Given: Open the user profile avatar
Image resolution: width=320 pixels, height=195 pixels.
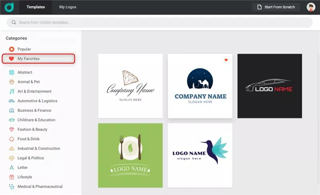Looking at the screenshot, I should coord(311,7).
